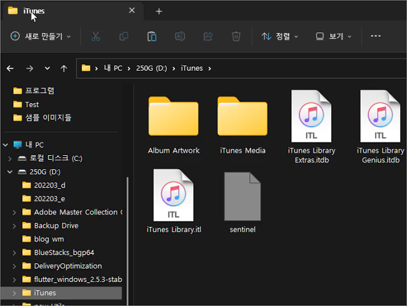Select iTunes Library.itl file
407x306 pixels.
[x=174, y=202]
